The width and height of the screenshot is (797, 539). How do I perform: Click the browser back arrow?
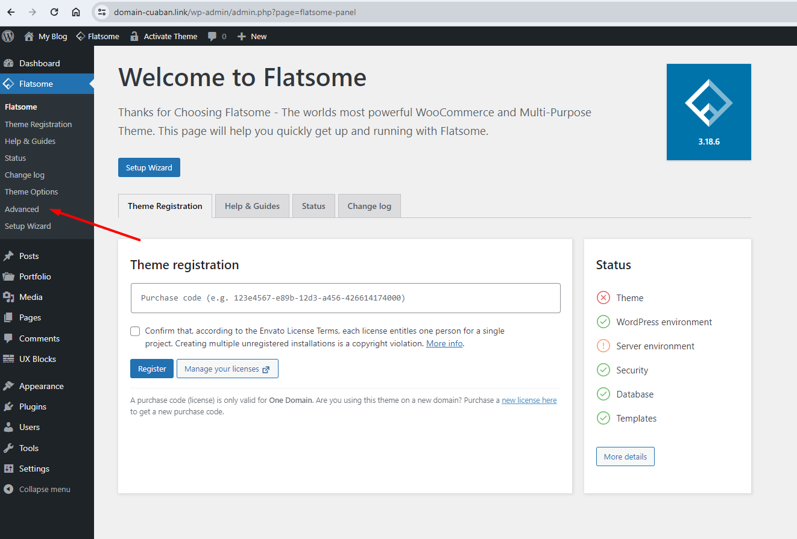11,12
